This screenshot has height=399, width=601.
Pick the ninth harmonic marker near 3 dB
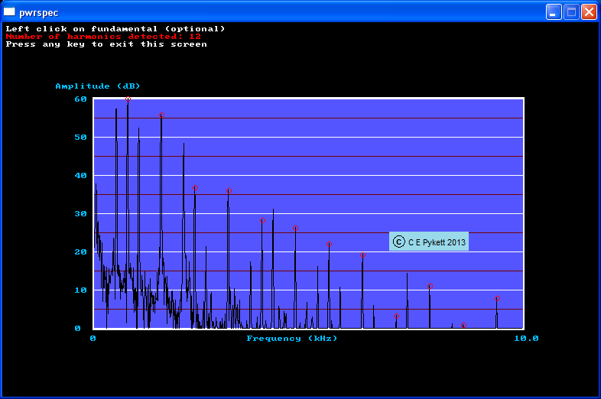(396, 316)
